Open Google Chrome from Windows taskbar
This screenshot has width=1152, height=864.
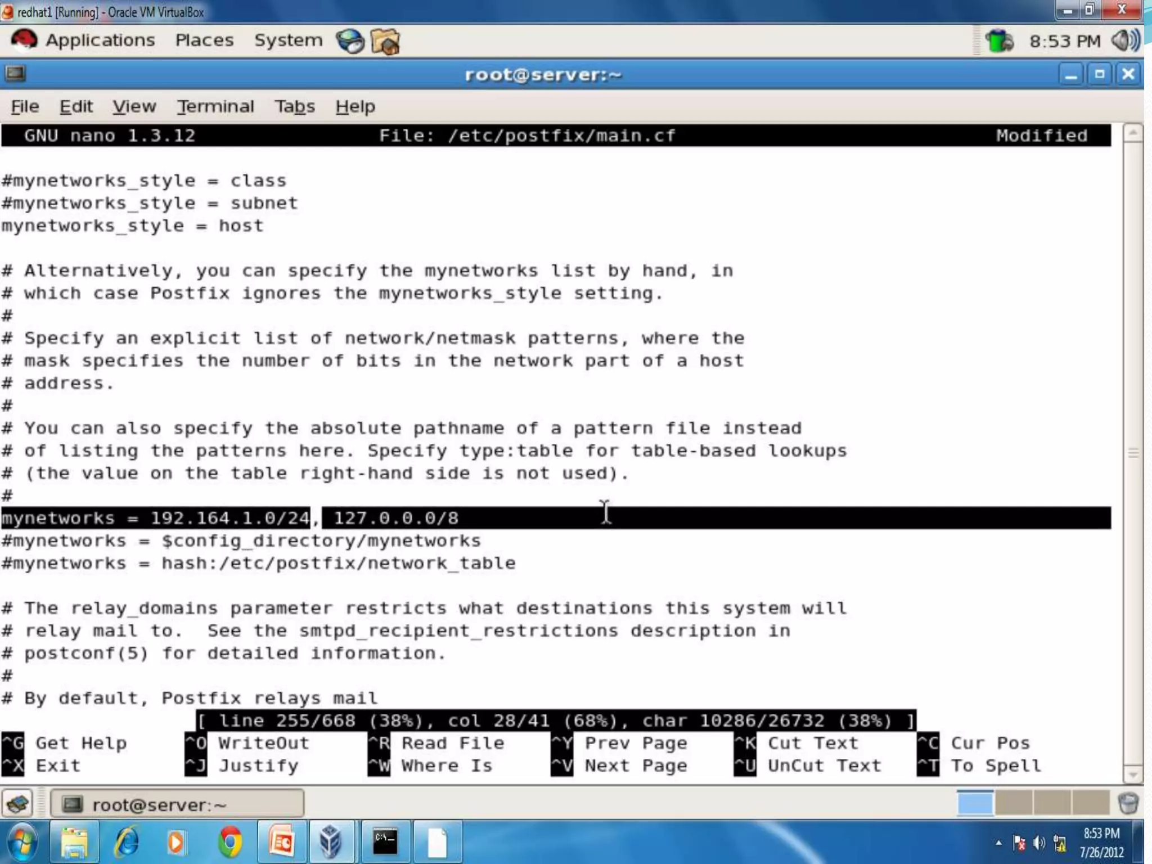point(229,842)
